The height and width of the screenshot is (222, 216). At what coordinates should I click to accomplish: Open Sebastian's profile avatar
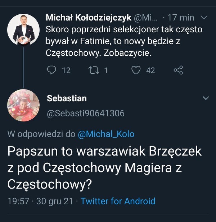click(x=23, y=105)
